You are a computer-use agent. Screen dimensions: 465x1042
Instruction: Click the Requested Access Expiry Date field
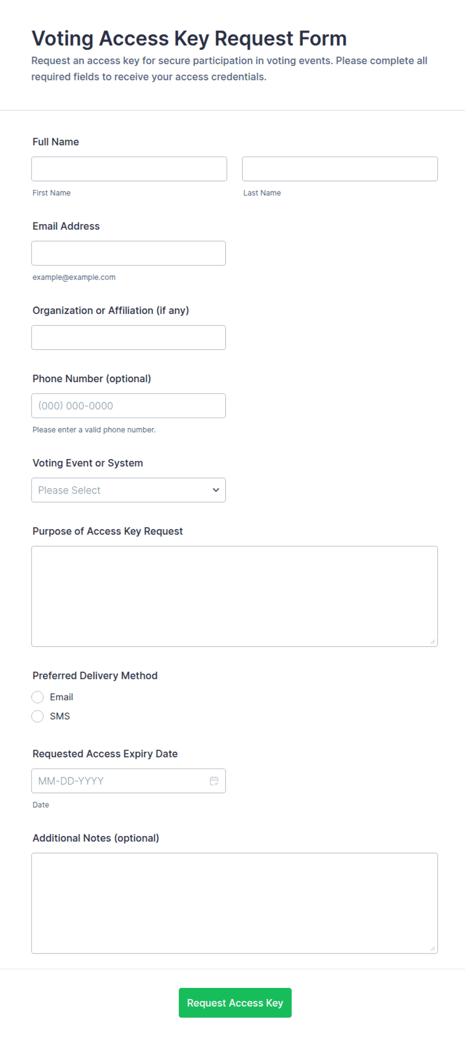128,780
